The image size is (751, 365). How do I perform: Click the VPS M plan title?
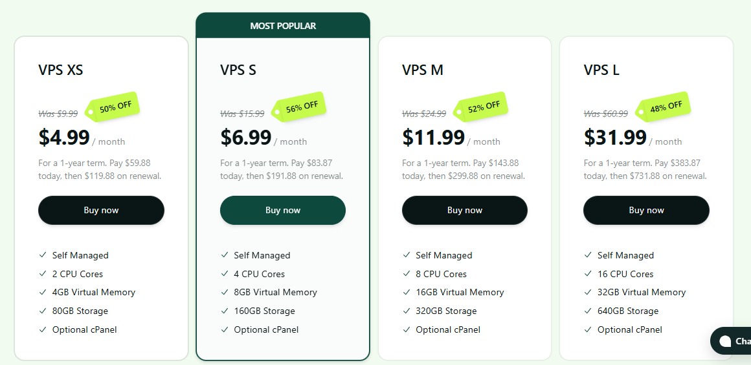point(422,70)
